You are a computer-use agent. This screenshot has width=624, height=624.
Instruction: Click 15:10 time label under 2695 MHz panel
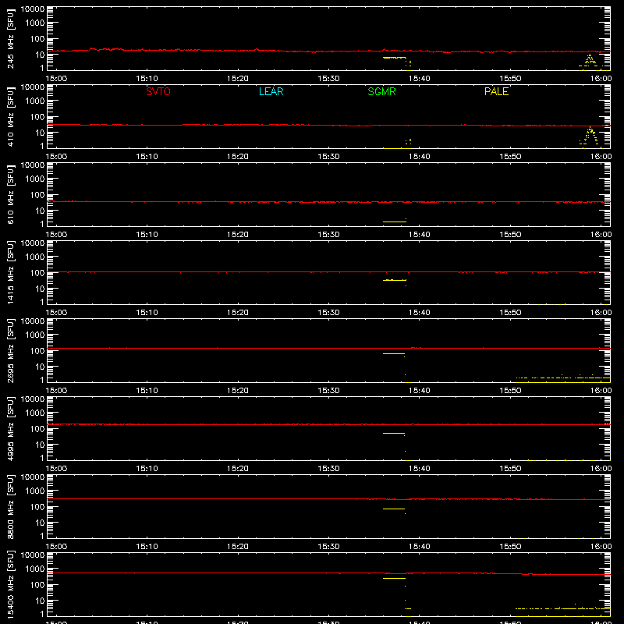click(x=147, y=391)
